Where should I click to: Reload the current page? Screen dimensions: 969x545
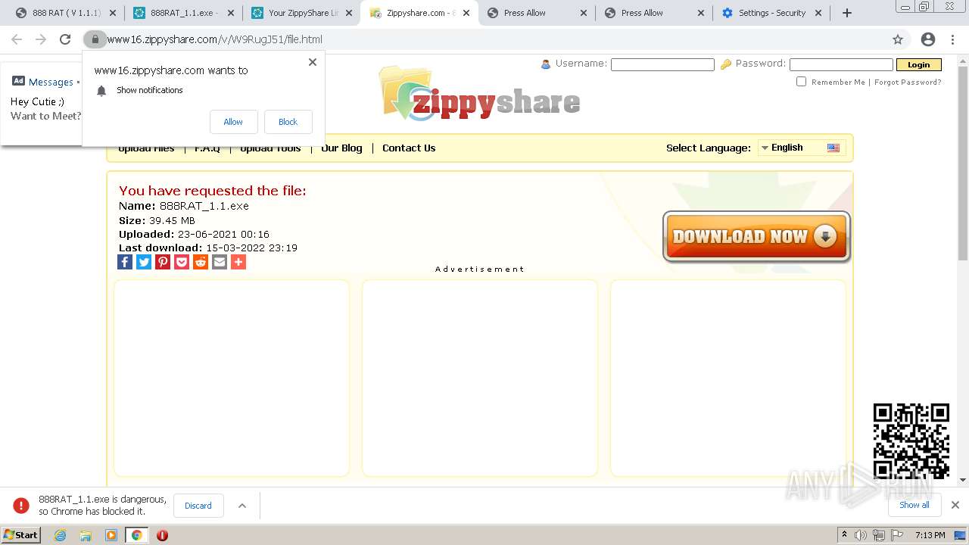tap(65, 39)
